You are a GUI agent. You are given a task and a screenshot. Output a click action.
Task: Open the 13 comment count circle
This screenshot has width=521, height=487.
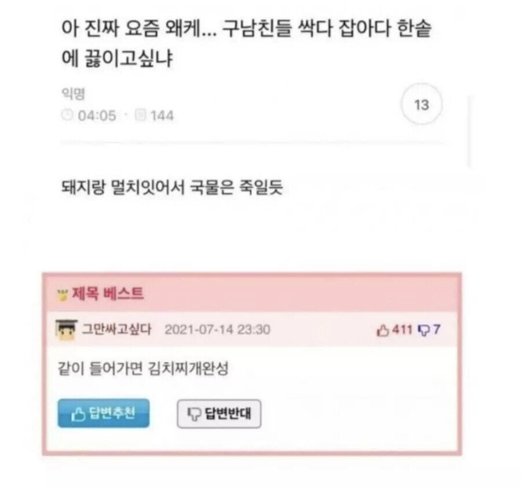point(421,105)
